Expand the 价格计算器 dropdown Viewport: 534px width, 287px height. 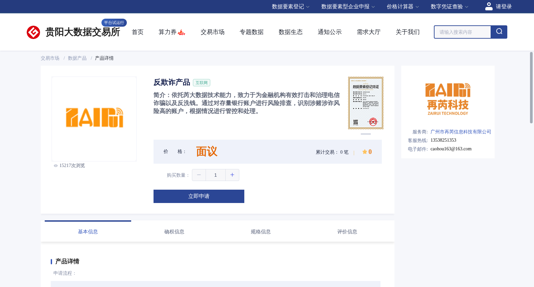coord(403,7)
